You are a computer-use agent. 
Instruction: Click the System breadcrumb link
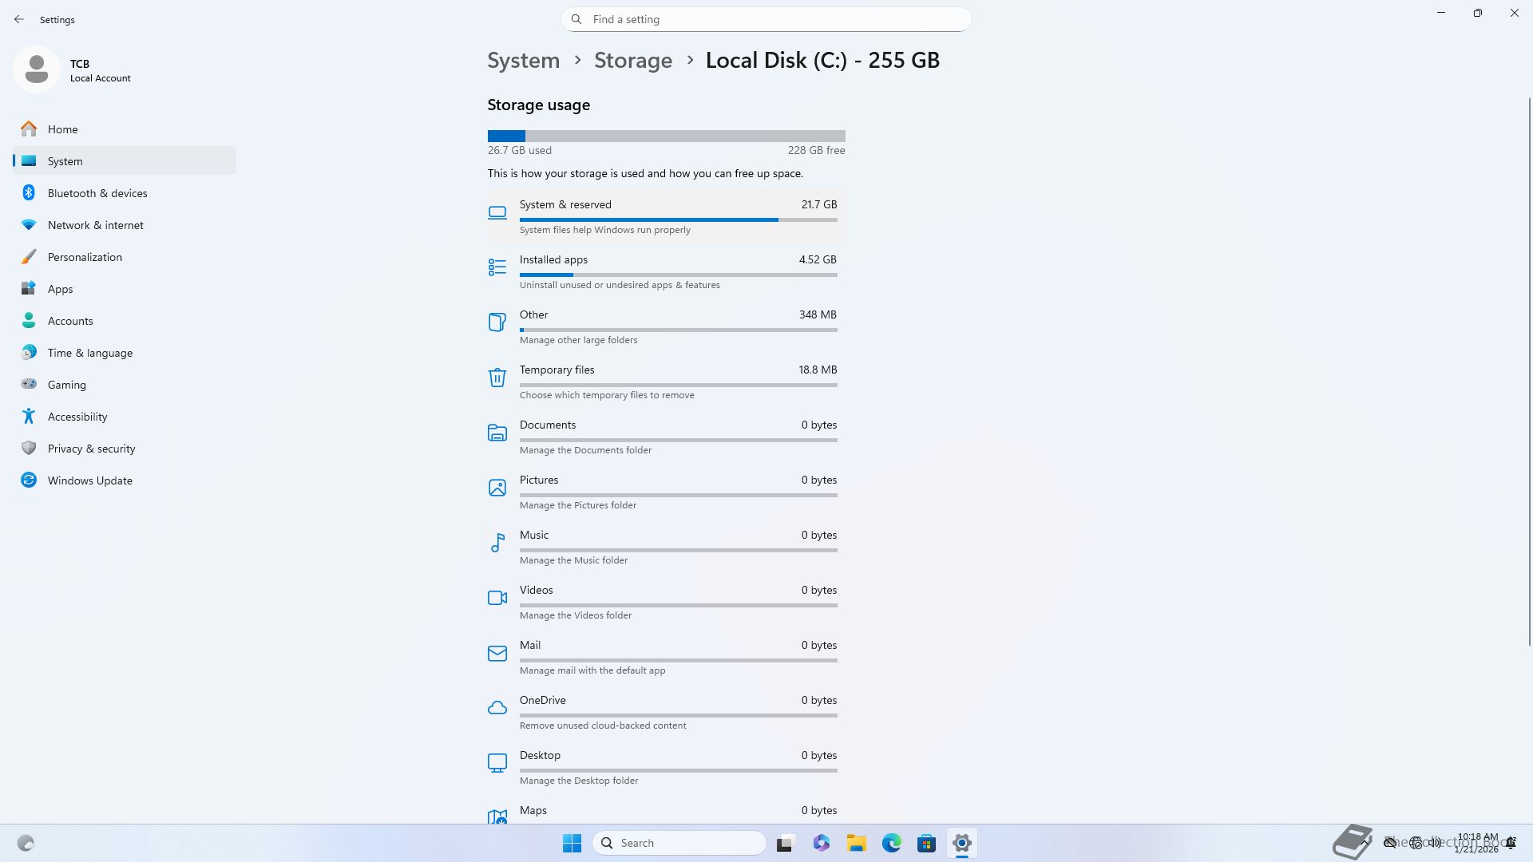pos(523,61)
